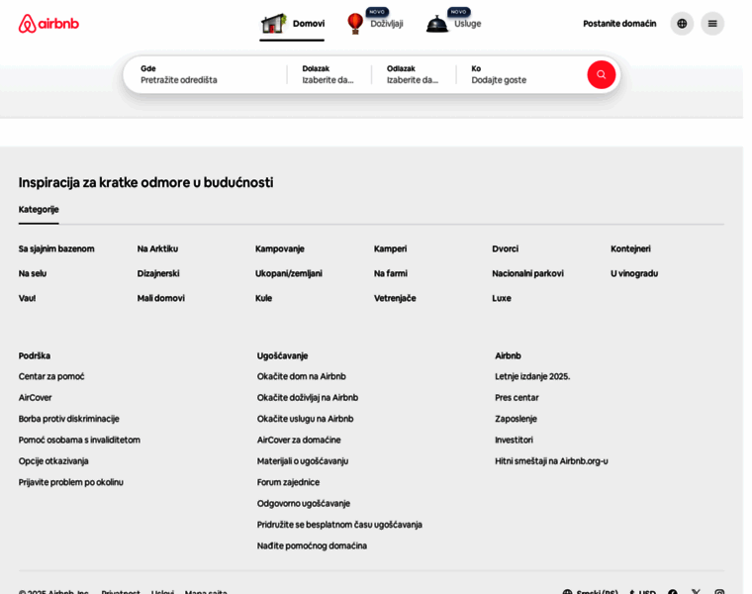
Task: Click Investitori link
Action: [x=514, y=440]
